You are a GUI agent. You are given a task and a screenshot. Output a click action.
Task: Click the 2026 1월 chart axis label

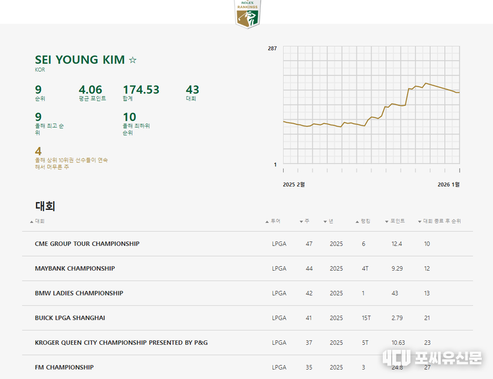pos(448,184)
